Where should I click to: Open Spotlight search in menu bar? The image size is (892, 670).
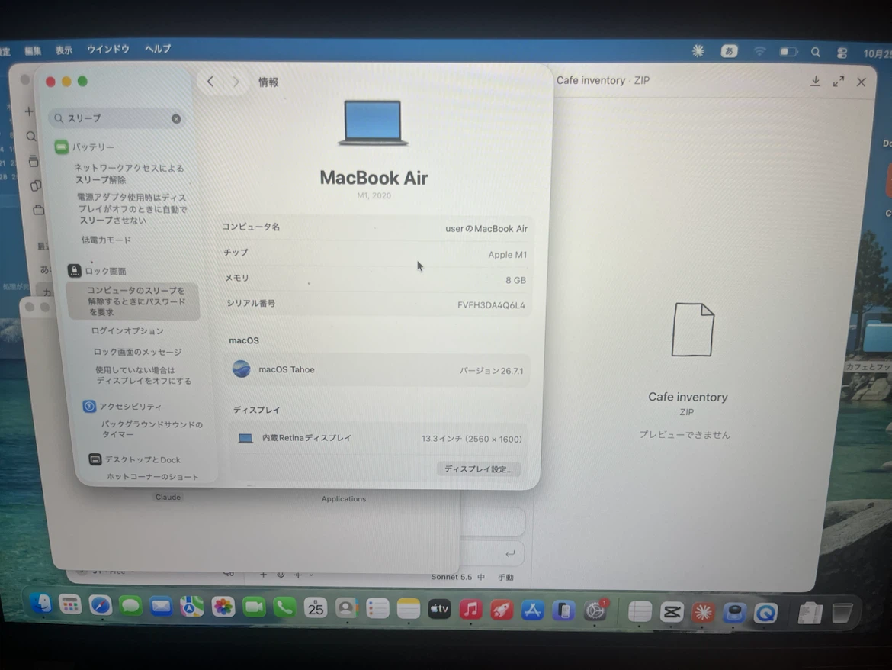tap(815, 53)
